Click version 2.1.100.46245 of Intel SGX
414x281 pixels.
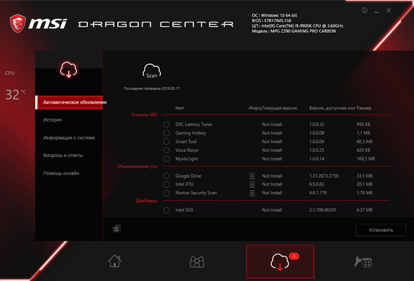tap(323, 210)
